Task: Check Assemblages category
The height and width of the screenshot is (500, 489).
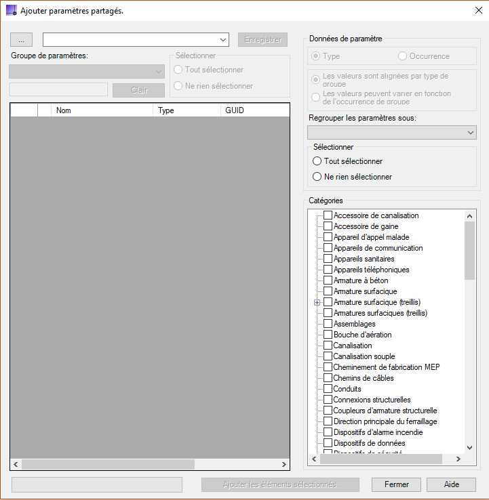Action: coord(328,324)
